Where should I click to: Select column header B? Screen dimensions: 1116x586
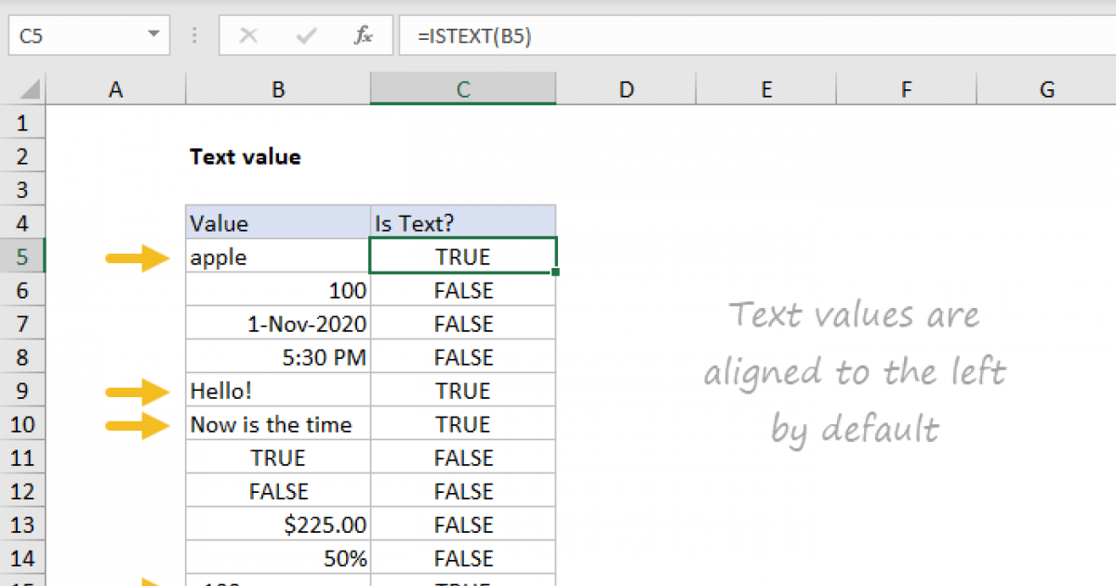[277, 88]
